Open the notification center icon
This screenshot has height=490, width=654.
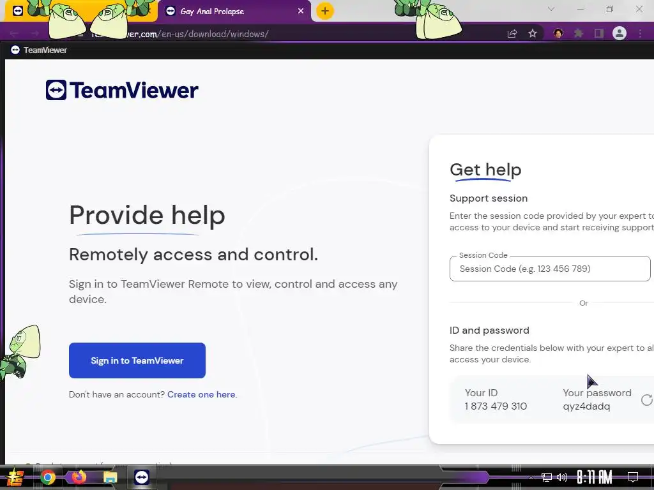(633, 477)
